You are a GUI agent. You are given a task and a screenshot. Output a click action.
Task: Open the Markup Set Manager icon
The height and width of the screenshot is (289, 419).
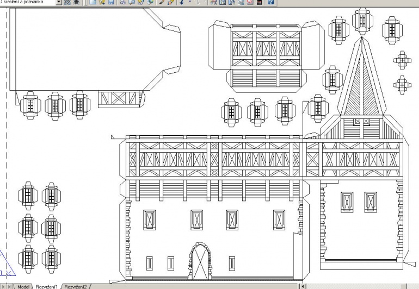(250, 2)
